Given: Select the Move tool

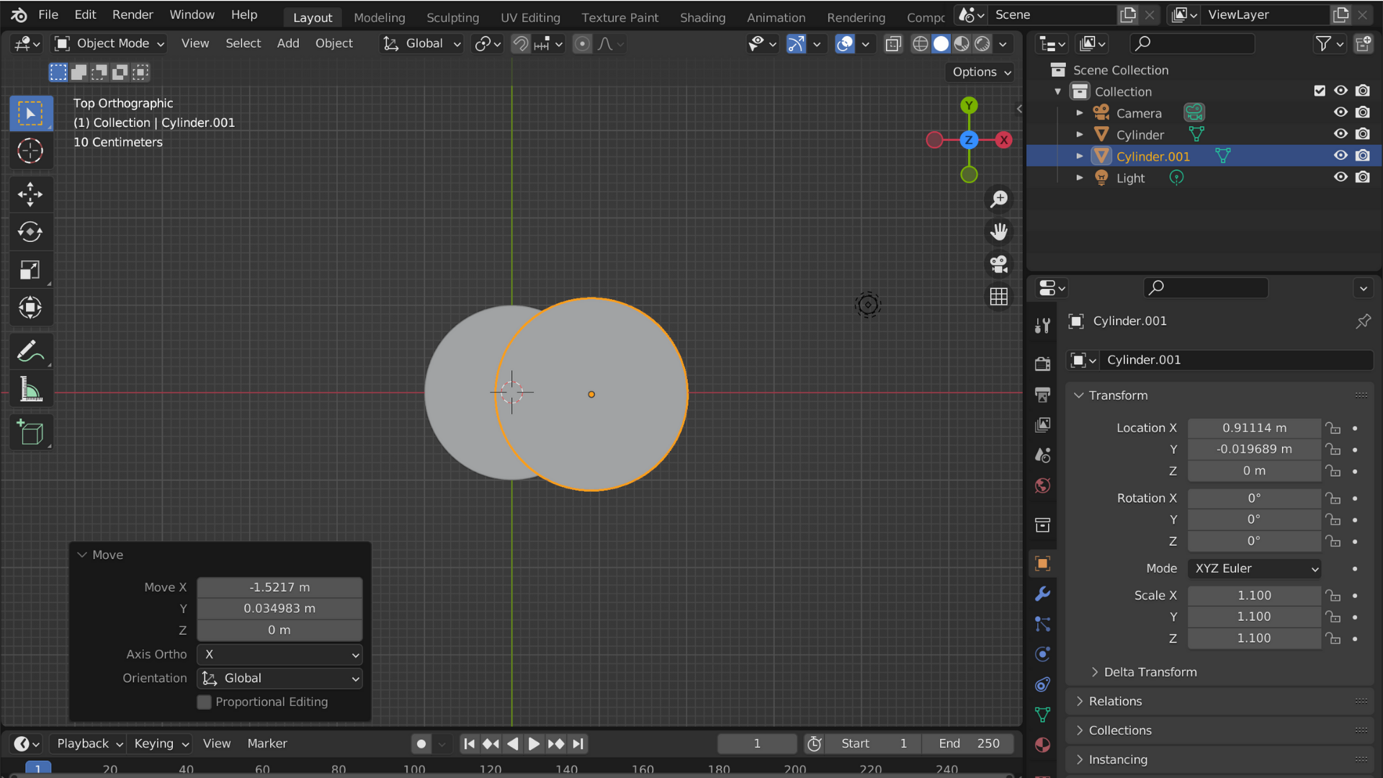Looking at the screenshot, I should [30, 194].
